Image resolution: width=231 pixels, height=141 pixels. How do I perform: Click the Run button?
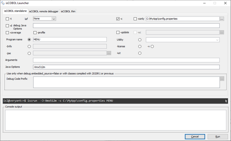pyautogui.click(x=218, y=137)
